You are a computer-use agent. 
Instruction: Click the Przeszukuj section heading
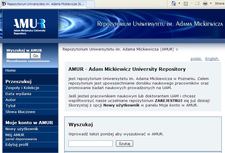(19, 81)
